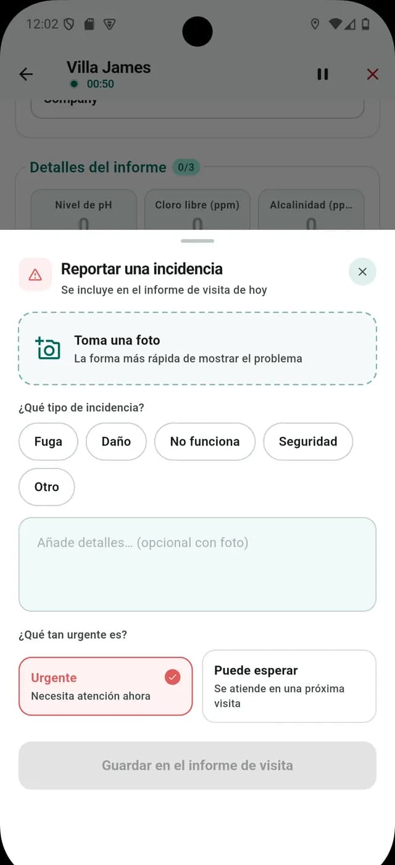The width and height of the screenshot is (395, 865).
Task: Tap the 00:50 timer readout
Action: click(100, 84)
